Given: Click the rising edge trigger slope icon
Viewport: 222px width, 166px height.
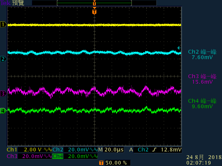Looking at the screenshot, I should [x=154, y=150].
